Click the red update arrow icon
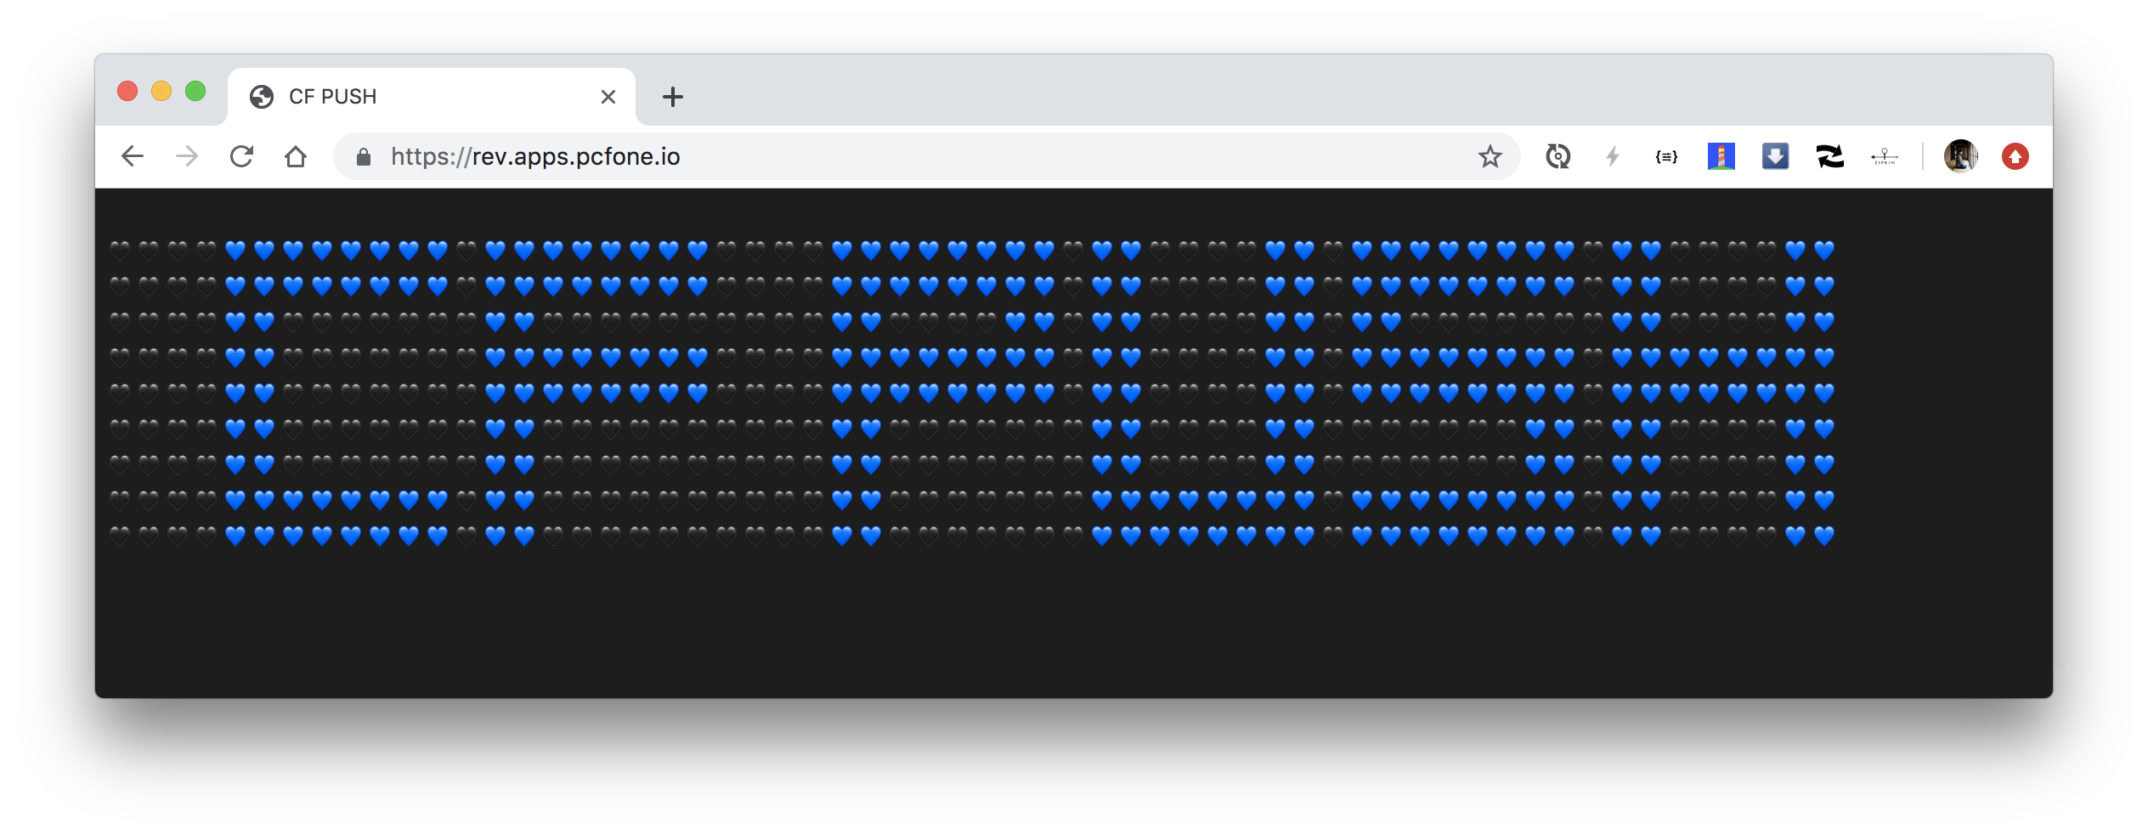Screen dimensions: 2148x834 (x=2015, y=156)
